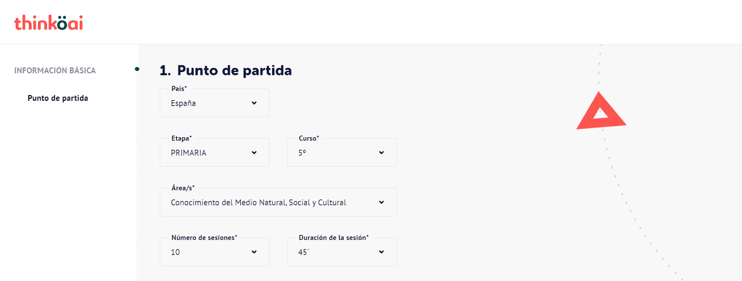Open the Etapa dropdown showing PRIMARIA
This screenshot has height=281, width=742.
214,153
